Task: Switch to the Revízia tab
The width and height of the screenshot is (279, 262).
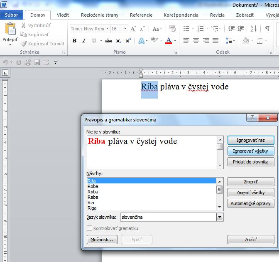Action: [217, 15]
